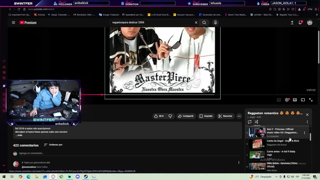This screenshot has width=320, height=180.
Task: Go to YouTube Premium home logo
Action: pos(28,22)
